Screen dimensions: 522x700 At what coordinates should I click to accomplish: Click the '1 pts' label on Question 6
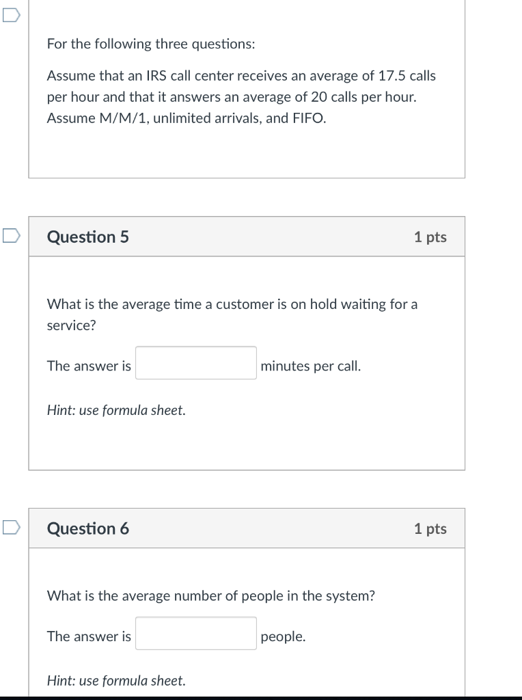430,528
